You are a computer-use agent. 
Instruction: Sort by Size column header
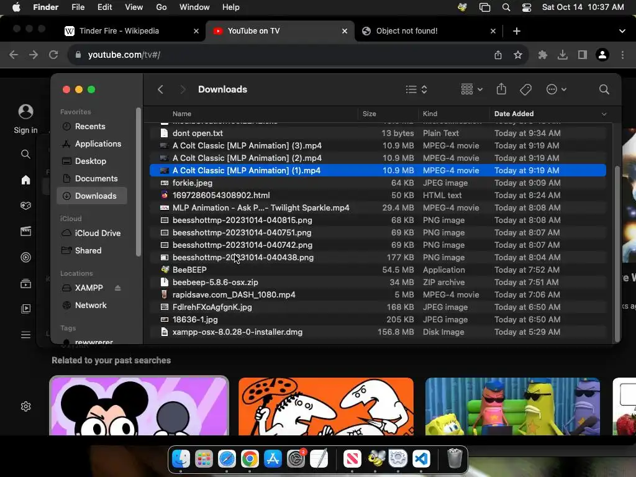pyautogui.click(x=369, y=114)
